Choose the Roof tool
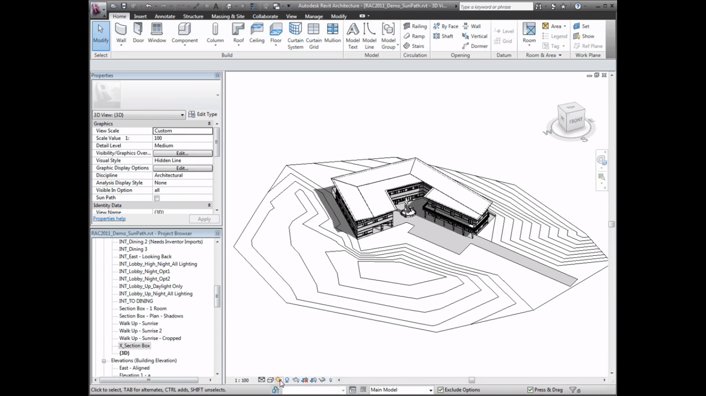Screen dimensions: 706x396 coord(238,34)
